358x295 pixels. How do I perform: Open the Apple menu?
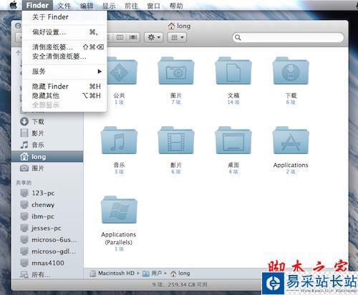pyautogui.click(x=14, y=5)
